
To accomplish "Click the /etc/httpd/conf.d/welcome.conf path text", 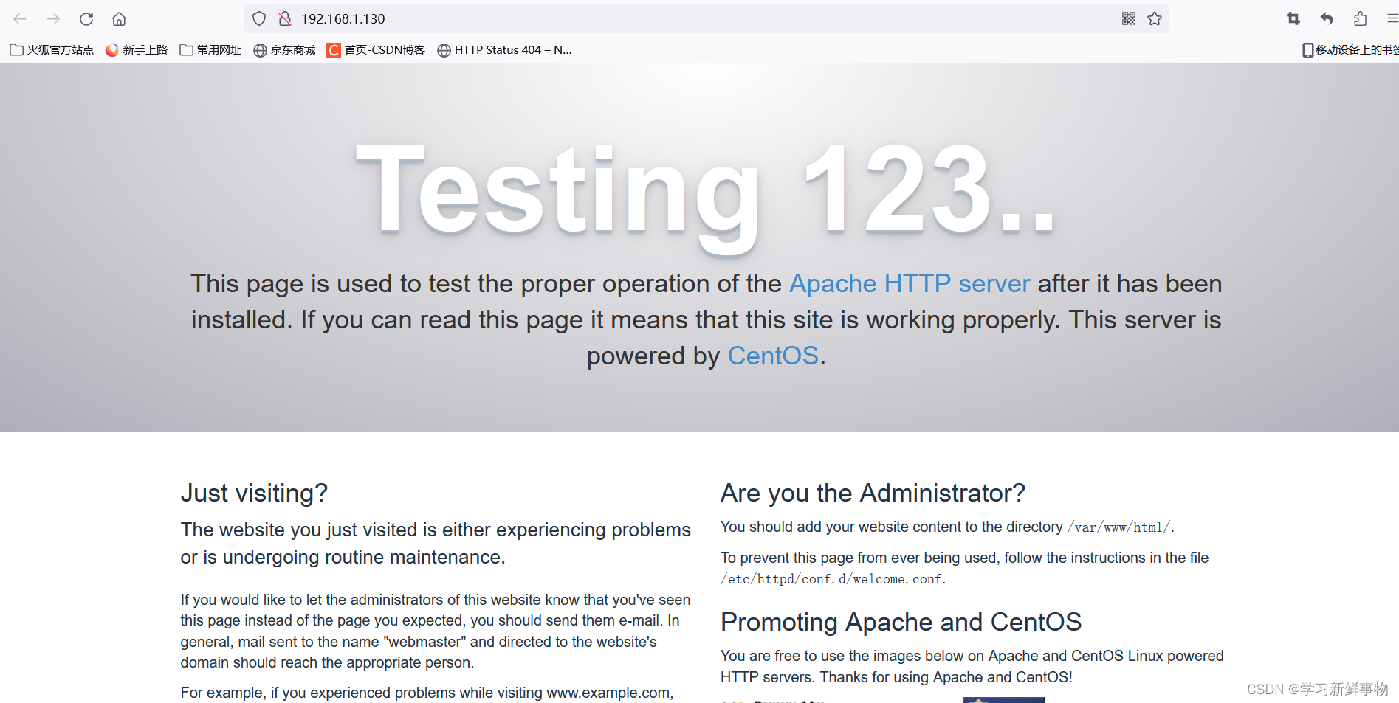I will (x=831, y=579).
